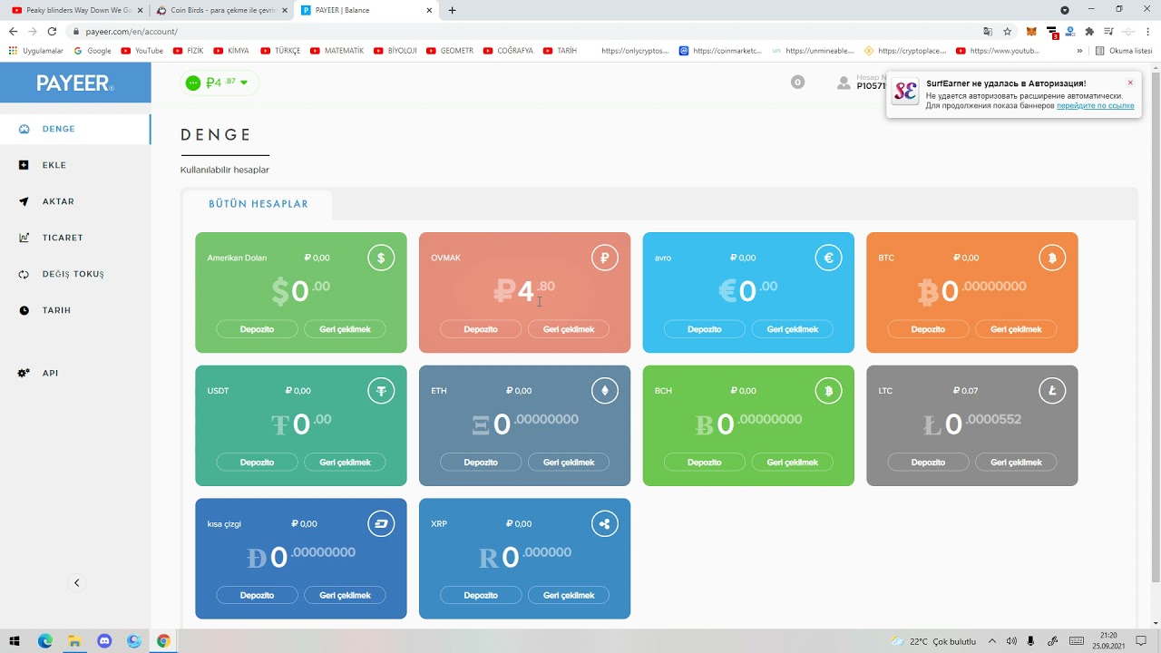The height and width of the screenshot is (653, 1161).
Task: Click the Bitcoin icon on BTC card
Action: click(x=1052, y=258)
